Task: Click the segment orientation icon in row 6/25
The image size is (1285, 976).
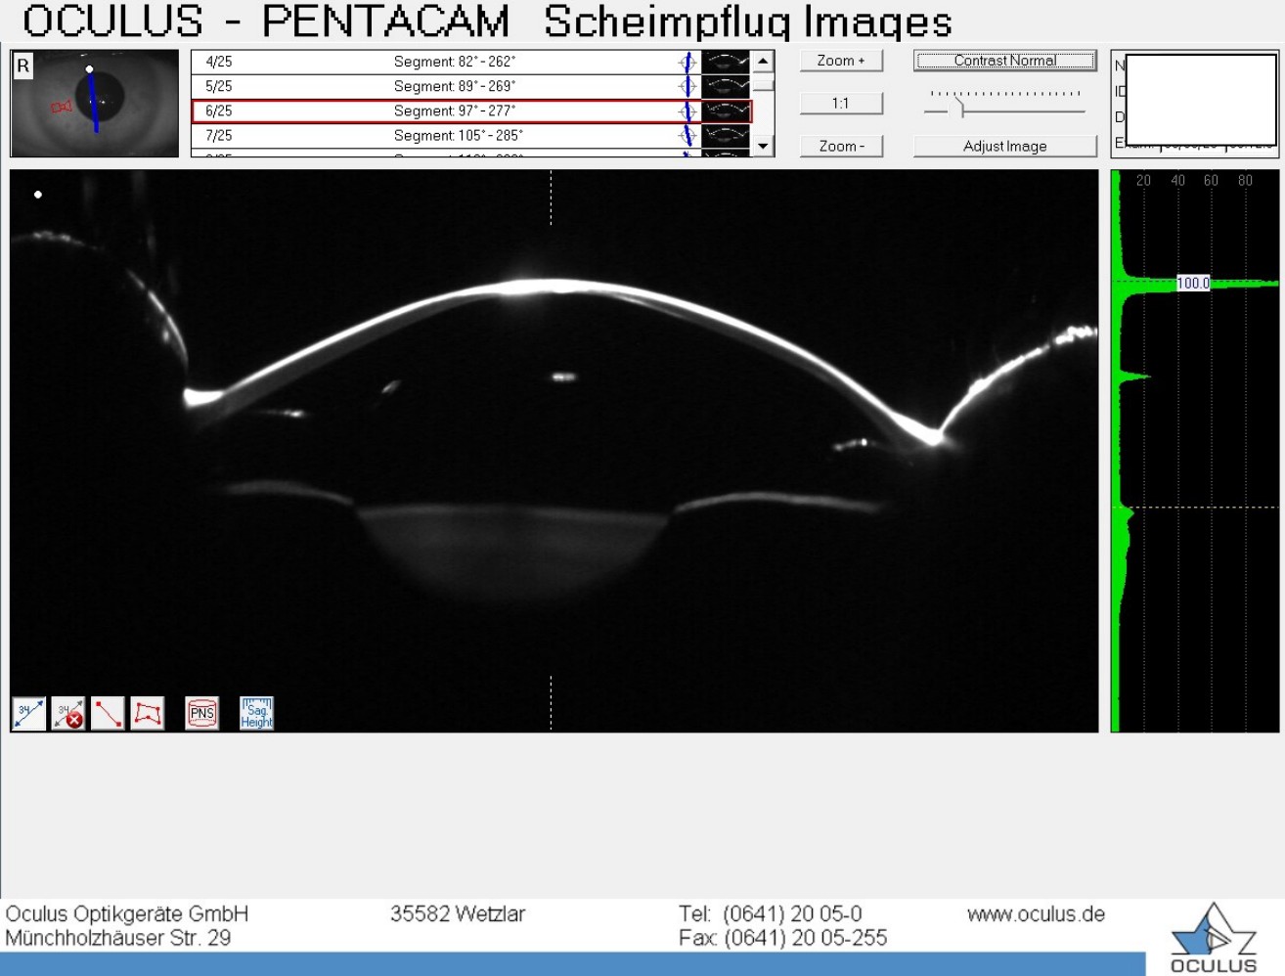Action: pyautogui.click(x=687, y=111)
